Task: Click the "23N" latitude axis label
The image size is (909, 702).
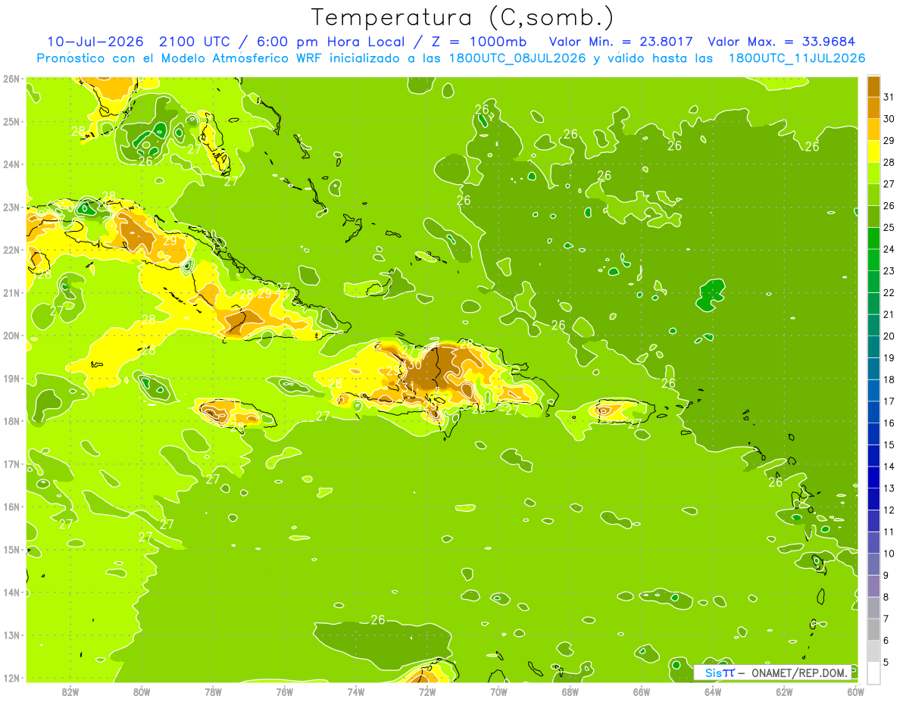Action: point(11,207)
